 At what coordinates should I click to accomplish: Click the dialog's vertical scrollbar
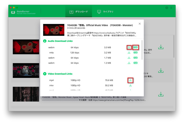(142, 50)
